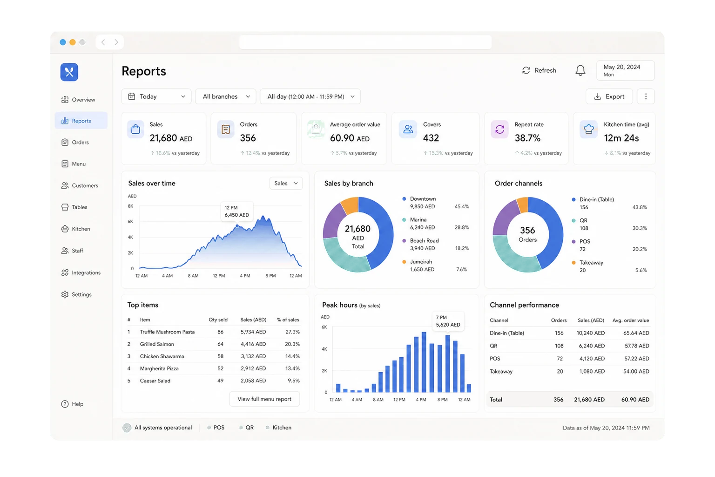This screenshot has width=715, height=477.
Task: Click the Refresh button
Action: [x=539, y=70]
